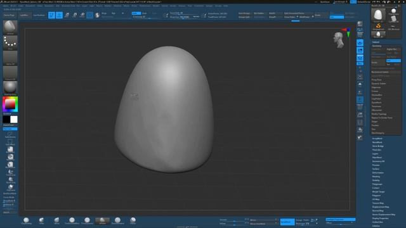Pick a color in the color picker square

click(x=10, y=104)
